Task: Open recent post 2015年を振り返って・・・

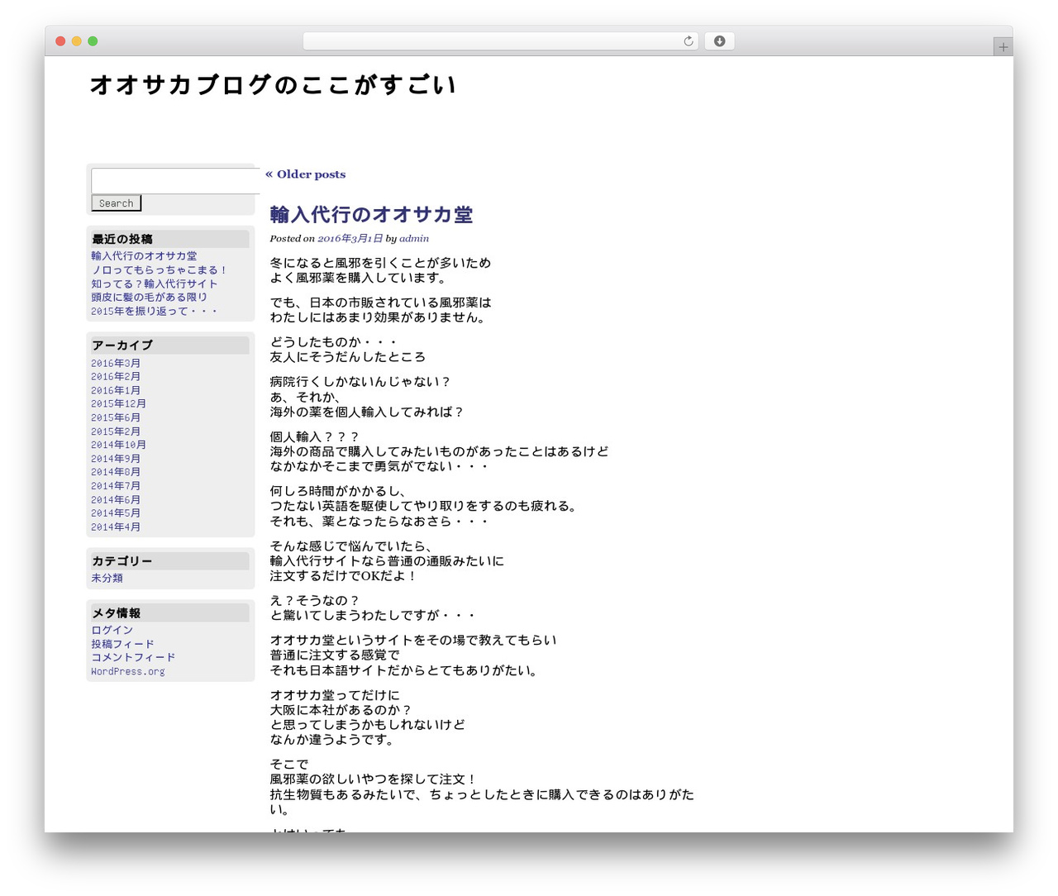Action: [155, 312]
